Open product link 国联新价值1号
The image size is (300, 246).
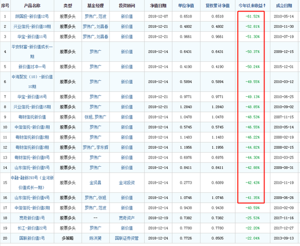(32, 238)
